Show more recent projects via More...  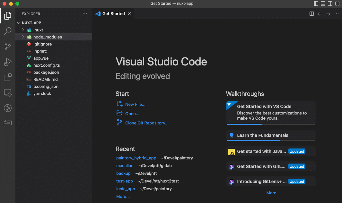123,197
